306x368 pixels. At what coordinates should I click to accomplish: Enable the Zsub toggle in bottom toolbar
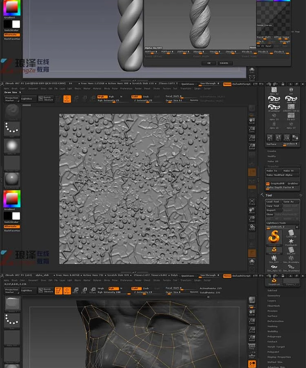(146, 288)
